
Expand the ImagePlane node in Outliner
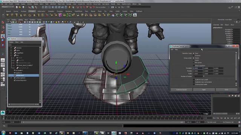point(11,53)
